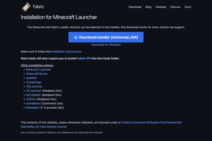Open the Docs nav item
This screenshot has width=212, height=141.
[x=188, y=7]
